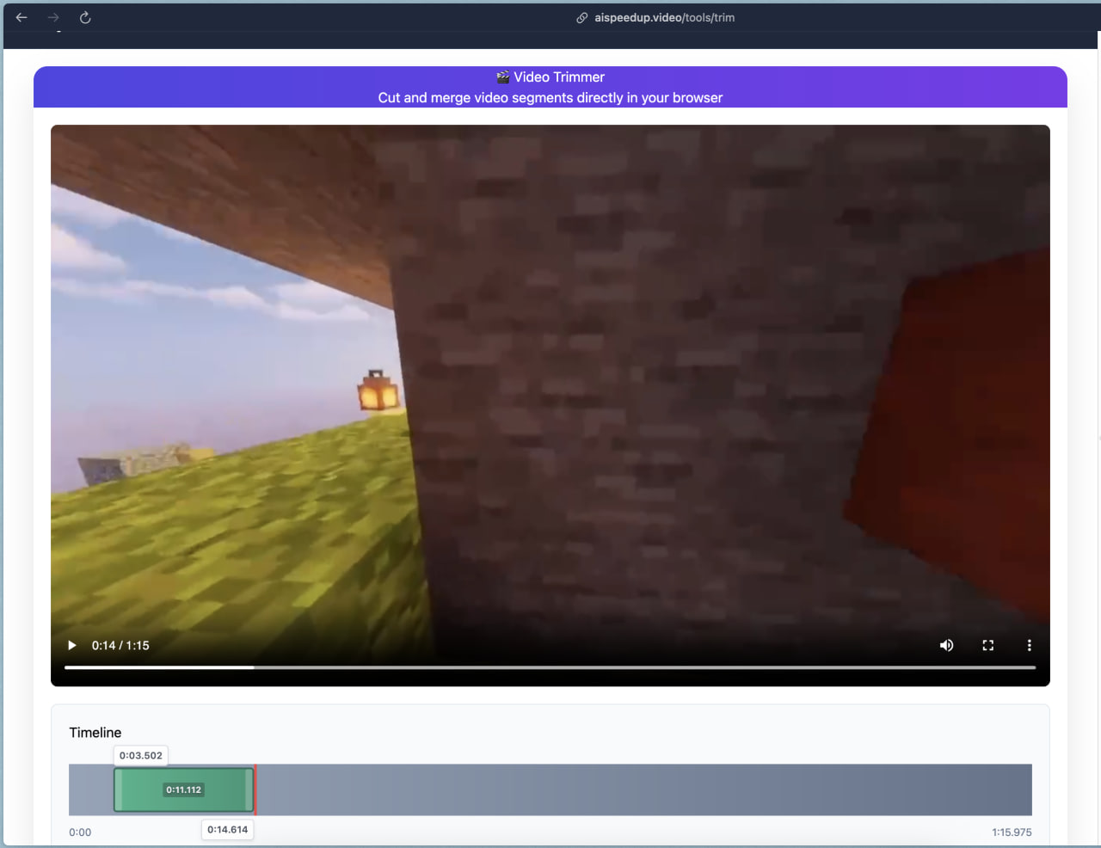Play the video with the play button

coord(72,645)
